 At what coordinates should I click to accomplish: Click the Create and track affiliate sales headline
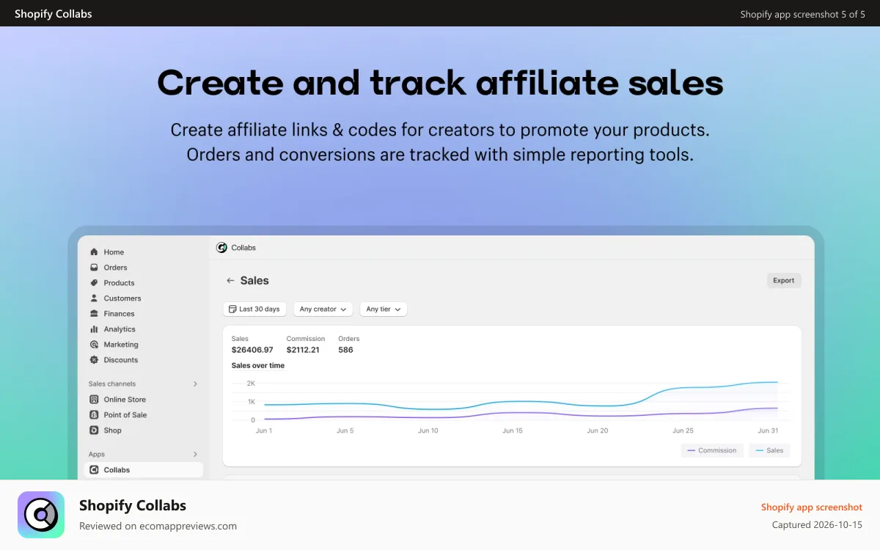pyautogui.click(x=440, y=82)
